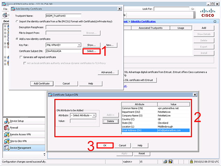This screenshot has height=166, width=221.
Task: Expand the second device tree node
Action: [x=5, y=29]
